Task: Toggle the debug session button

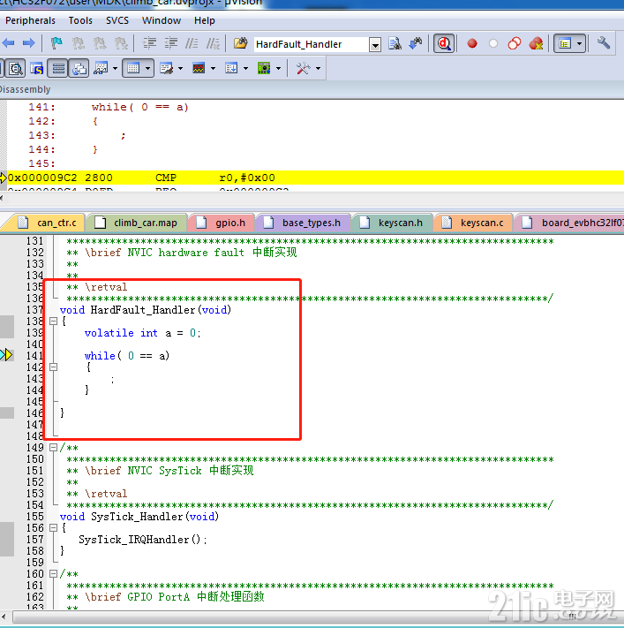Action: pyautogui.click(x=444, y=43)
